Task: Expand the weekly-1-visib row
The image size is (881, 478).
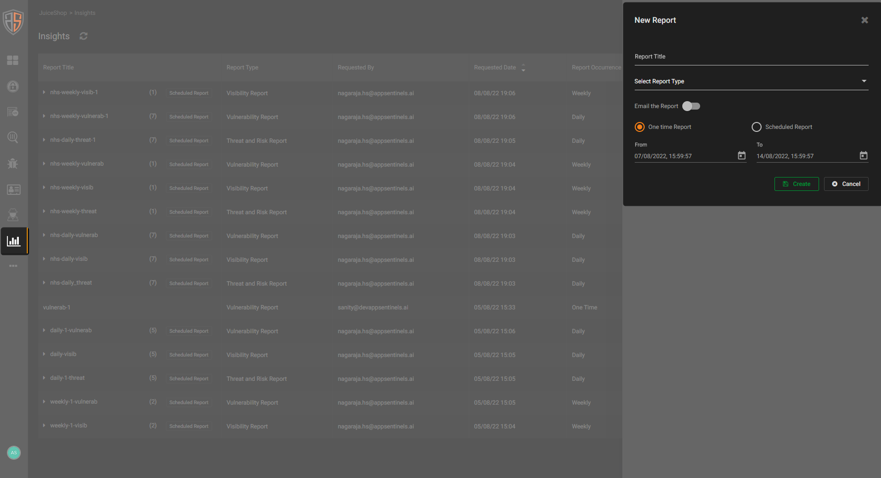Action: tap(44, 425)
